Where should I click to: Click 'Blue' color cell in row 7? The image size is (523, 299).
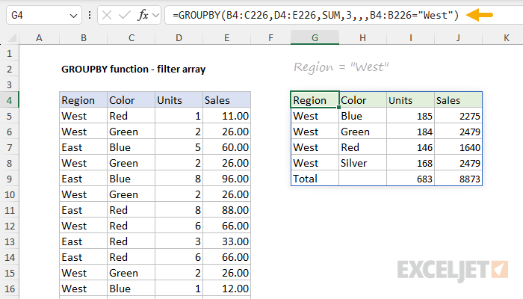[131, 147]
